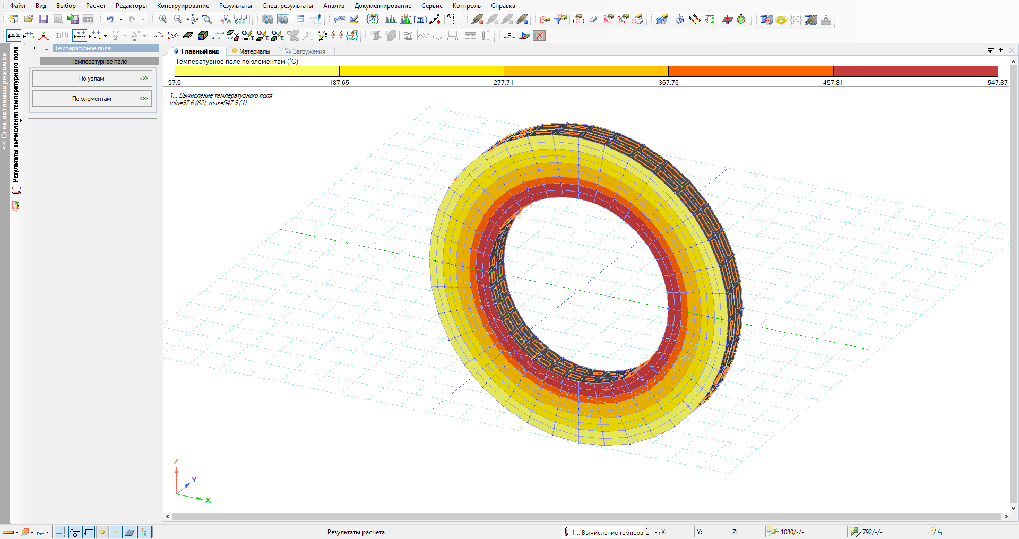Click the Undo arrow icon

(110, 20)
